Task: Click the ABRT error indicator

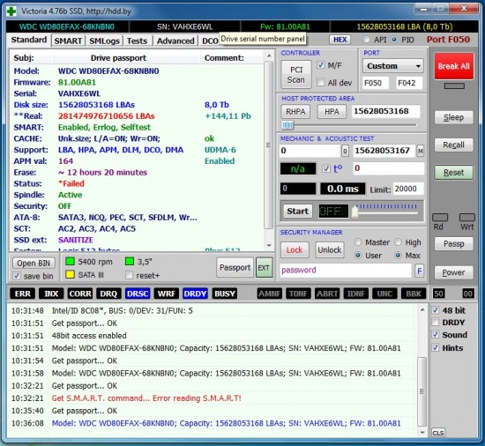Action: [327, 294]
